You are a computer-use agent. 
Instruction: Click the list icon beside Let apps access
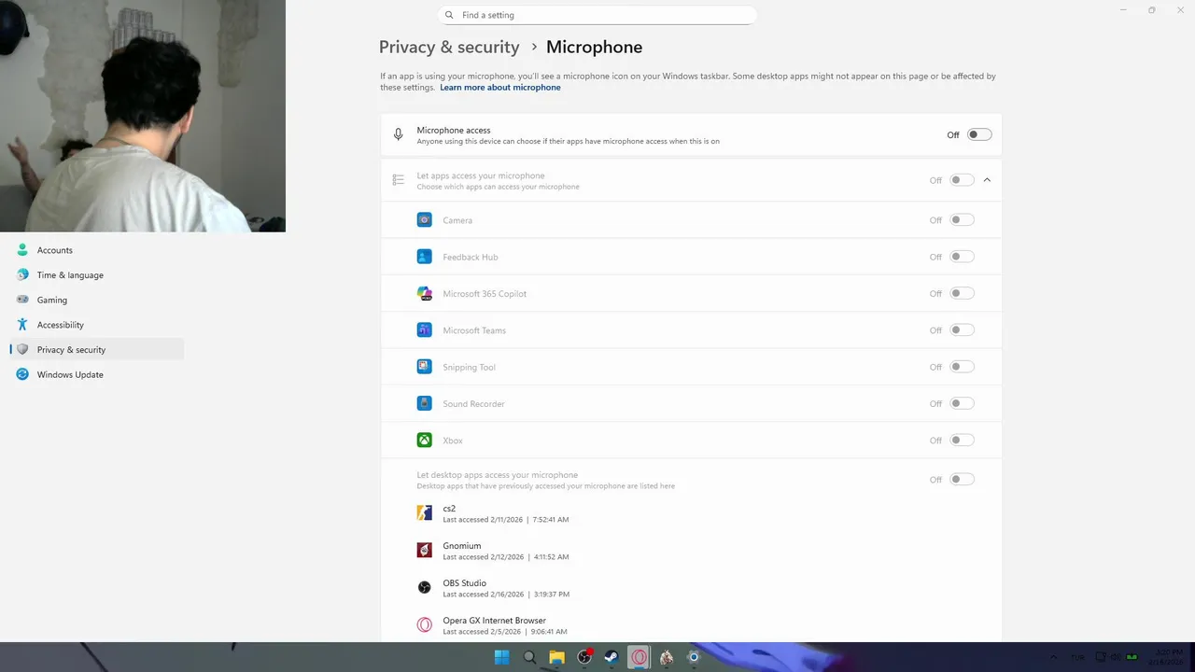tap(399, 180)
